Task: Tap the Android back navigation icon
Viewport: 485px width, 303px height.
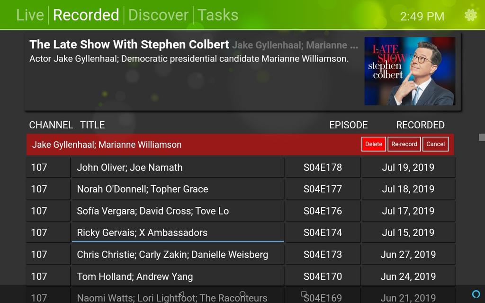Action: pyautogui.click(x=181, y=294)
